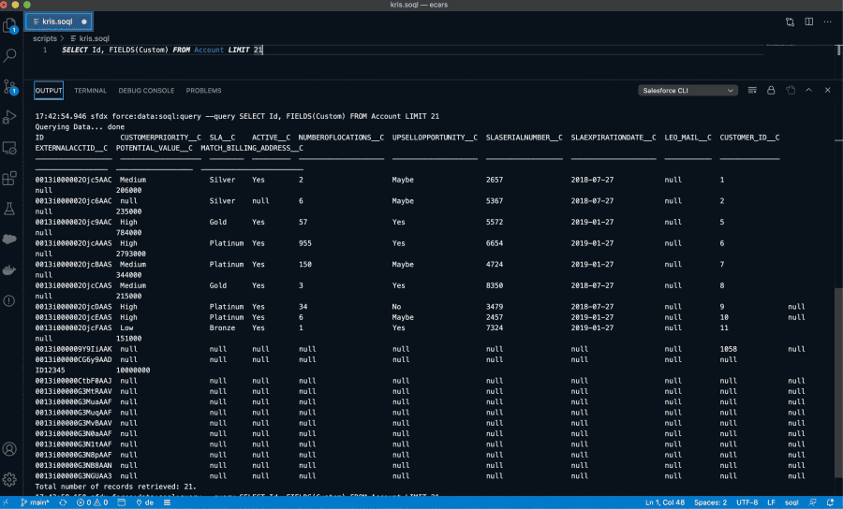
Task: Switch to the OUTPUT tab
Action: (x=49, y=91)
